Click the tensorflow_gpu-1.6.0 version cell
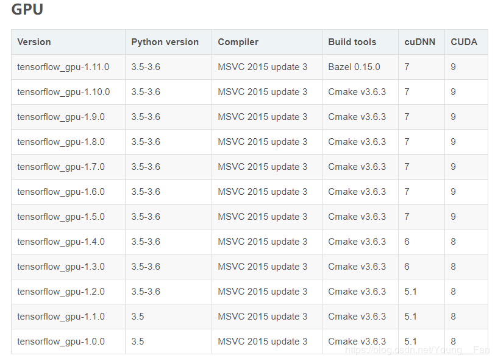Image resolution: width=495 pixels, height=361 pixels. click(x=61, y=192)
